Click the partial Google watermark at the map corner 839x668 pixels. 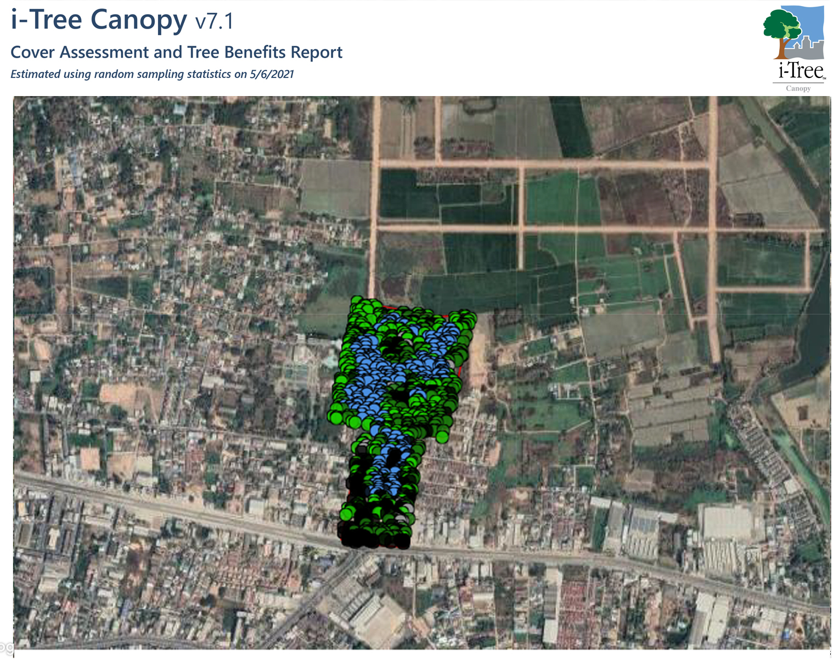(5, 647)
